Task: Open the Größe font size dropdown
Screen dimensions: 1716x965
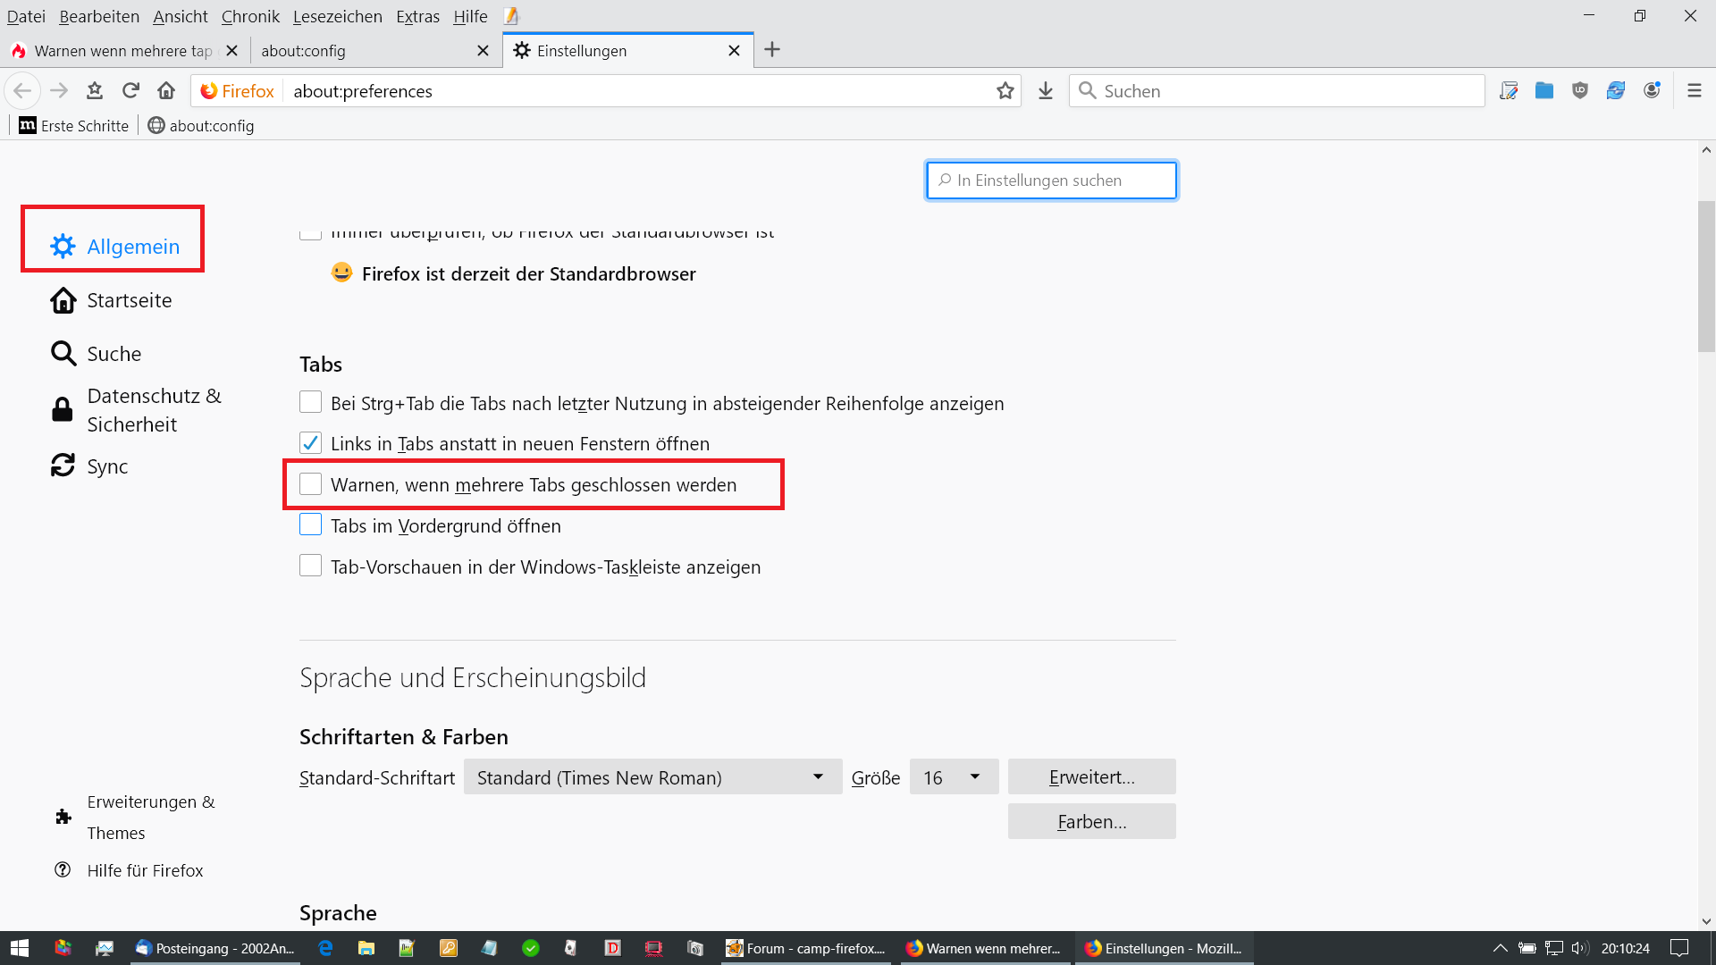Action: click(953, 777)
